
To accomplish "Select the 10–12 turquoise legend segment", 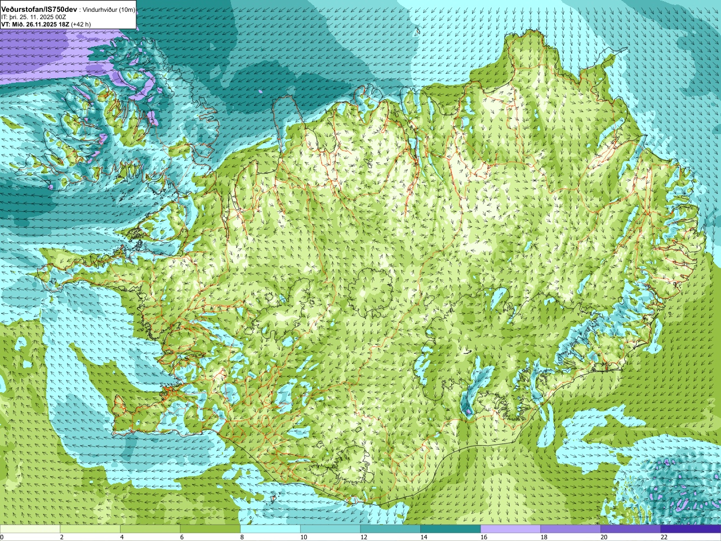I will point(330,529).
